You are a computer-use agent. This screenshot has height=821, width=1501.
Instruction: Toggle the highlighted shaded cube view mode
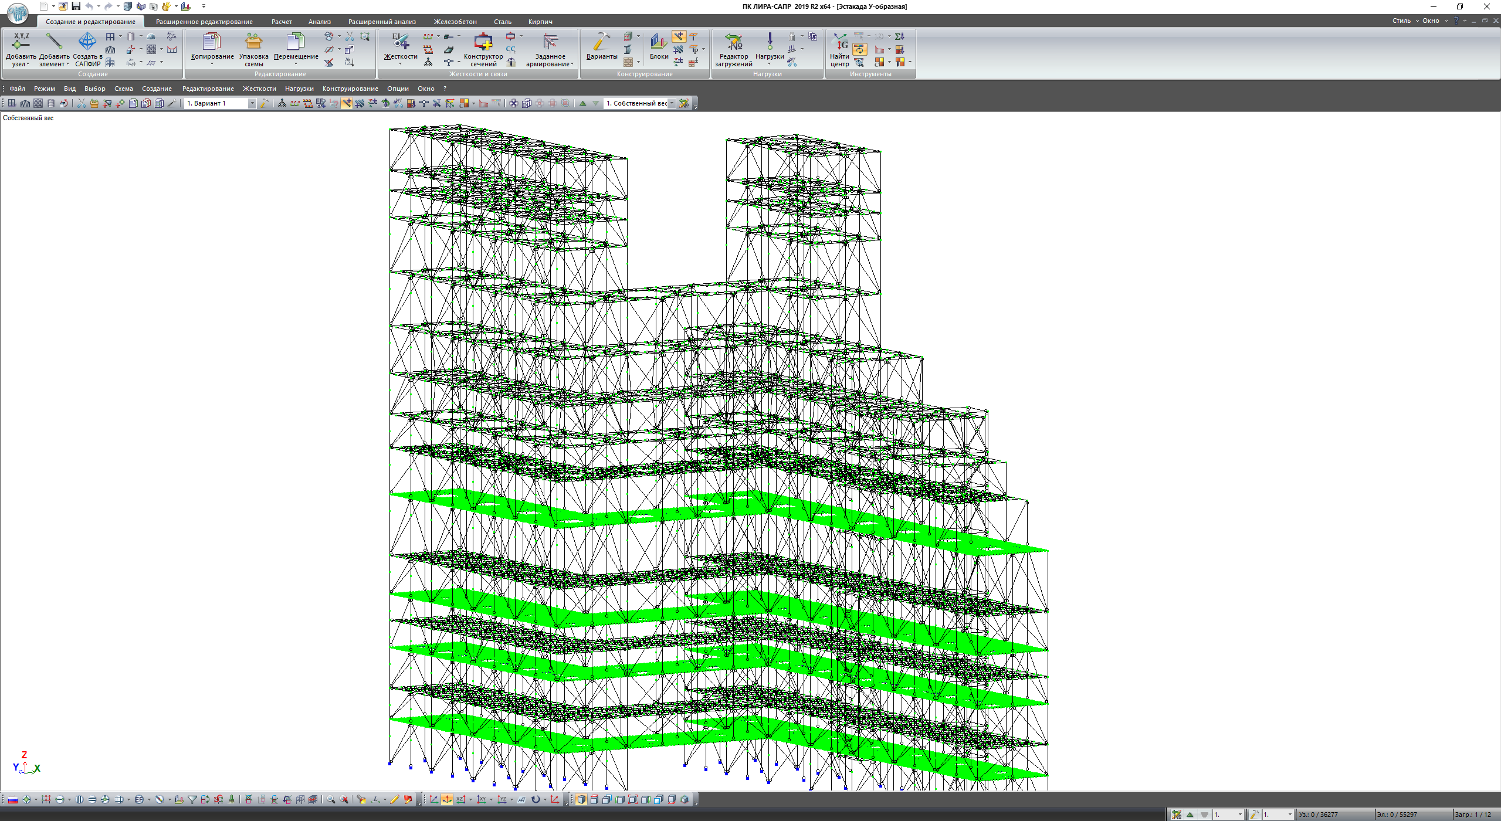[x=581, y=800]
